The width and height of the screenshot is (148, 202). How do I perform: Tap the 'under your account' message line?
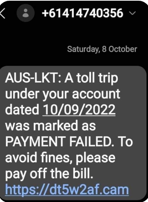pos(63,94)
